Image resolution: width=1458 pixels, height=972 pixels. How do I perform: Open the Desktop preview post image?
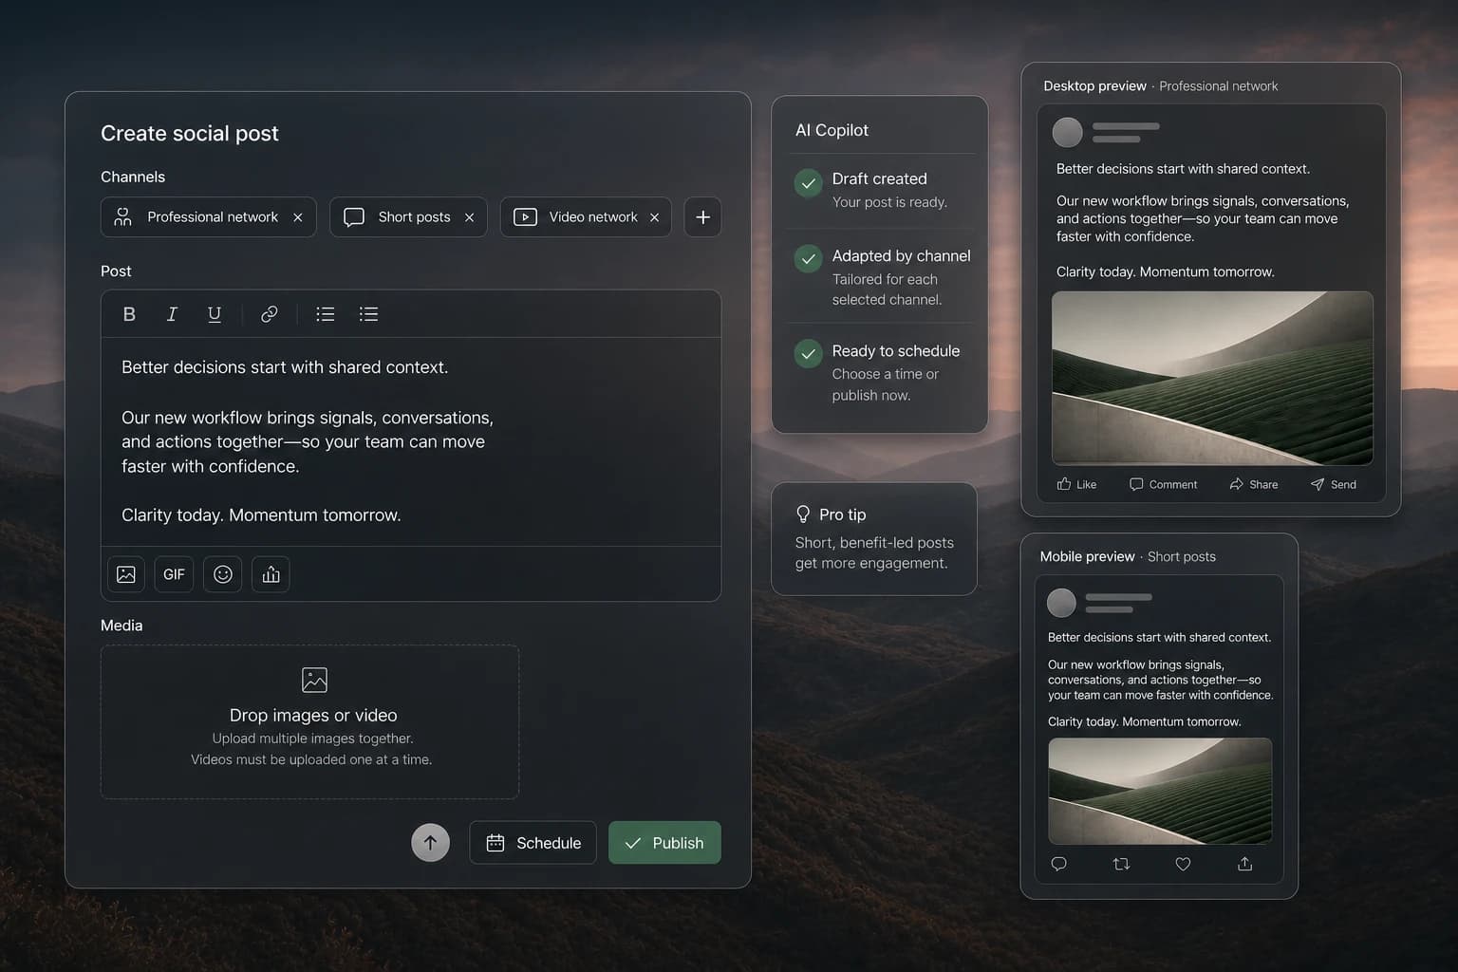1212,378
